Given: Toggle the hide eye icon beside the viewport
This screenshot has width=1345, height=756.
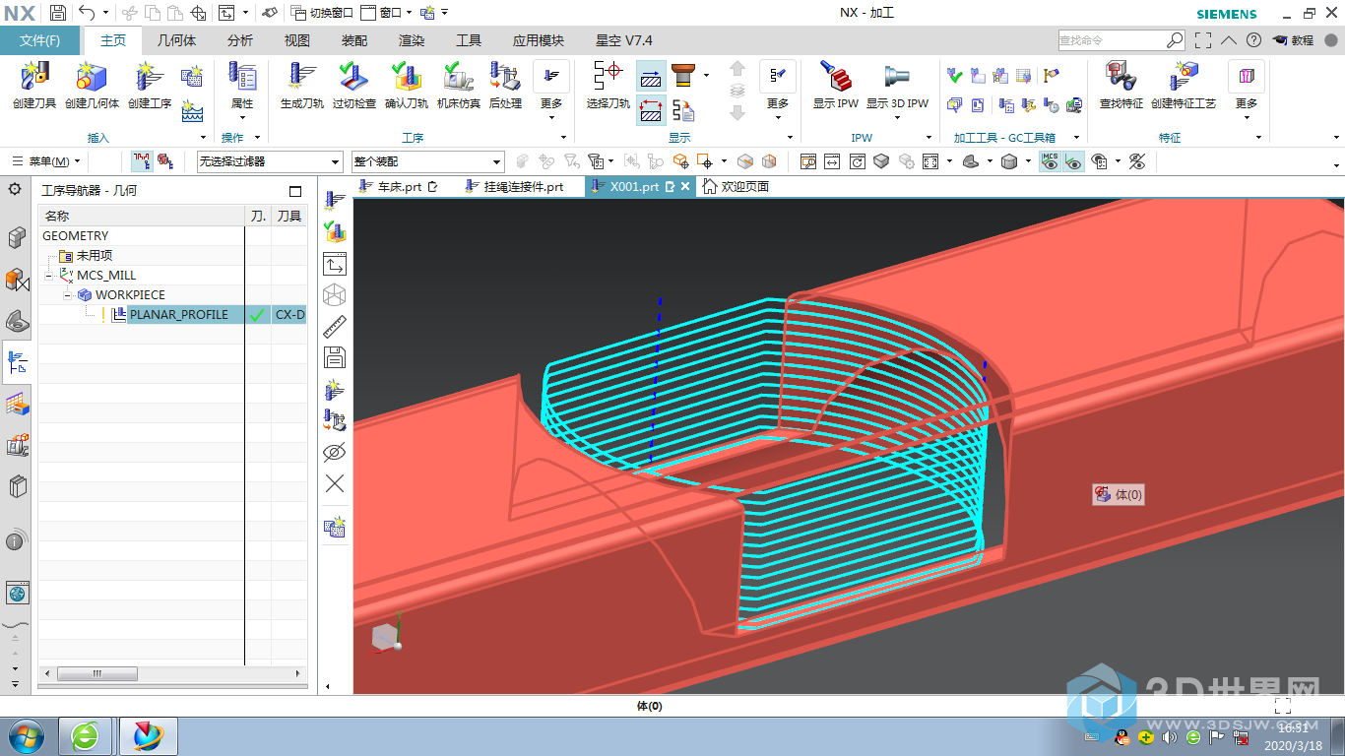Looking at the screenshot, I should click(x=335, y=453).
